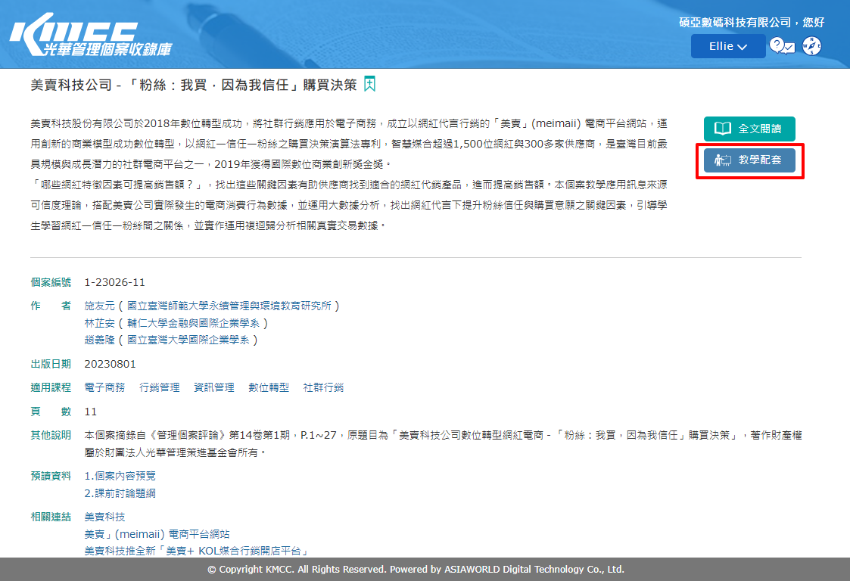This screenshot has height=581, width=850.
Task: Open 美賣科技推全新「美賣+ KOL媒合行銷開店平台」 link
Action: point(198,551)
